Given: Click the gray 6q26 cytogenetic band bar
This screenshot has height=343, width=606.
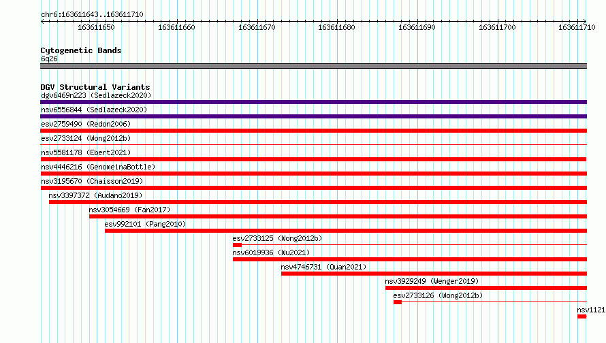Looking at the screenshot, I should (313, 66).
